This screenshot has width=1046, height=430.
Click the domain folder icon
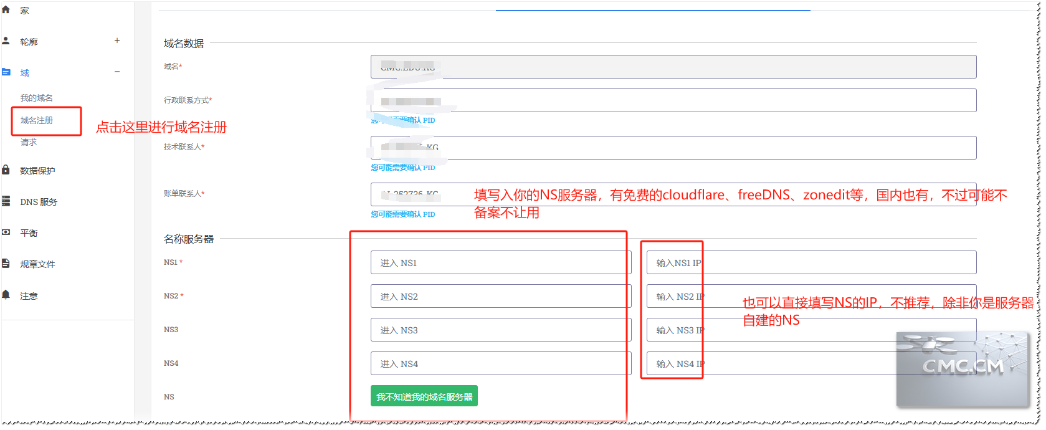point(6,72)
